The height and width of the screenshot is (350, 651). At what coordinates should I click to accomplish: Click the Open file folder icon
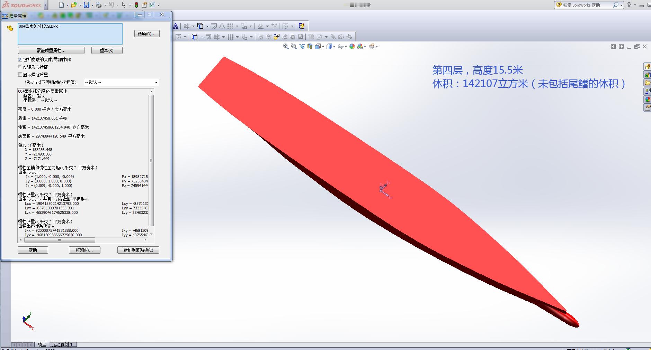click(73, 5)
